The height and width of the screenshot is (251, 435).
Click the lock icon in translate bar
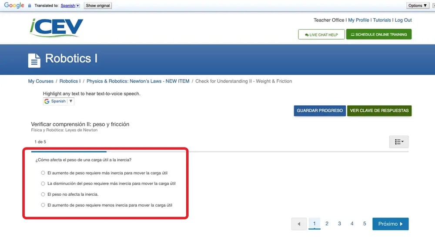(30, 6)
